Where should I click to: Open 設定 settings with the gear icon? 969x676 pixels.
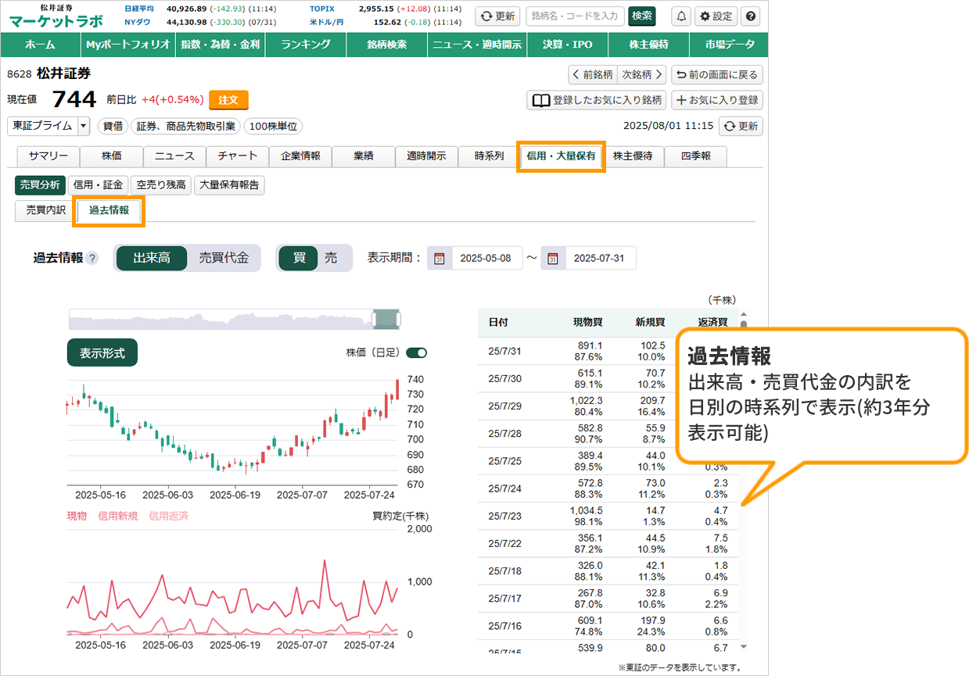(716, 16)
